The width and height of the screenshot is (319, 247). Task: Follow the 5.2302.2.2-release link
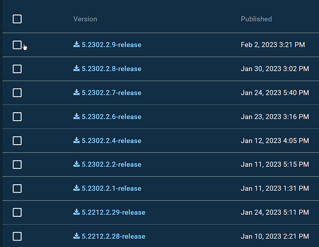click(x=112, y=164)
